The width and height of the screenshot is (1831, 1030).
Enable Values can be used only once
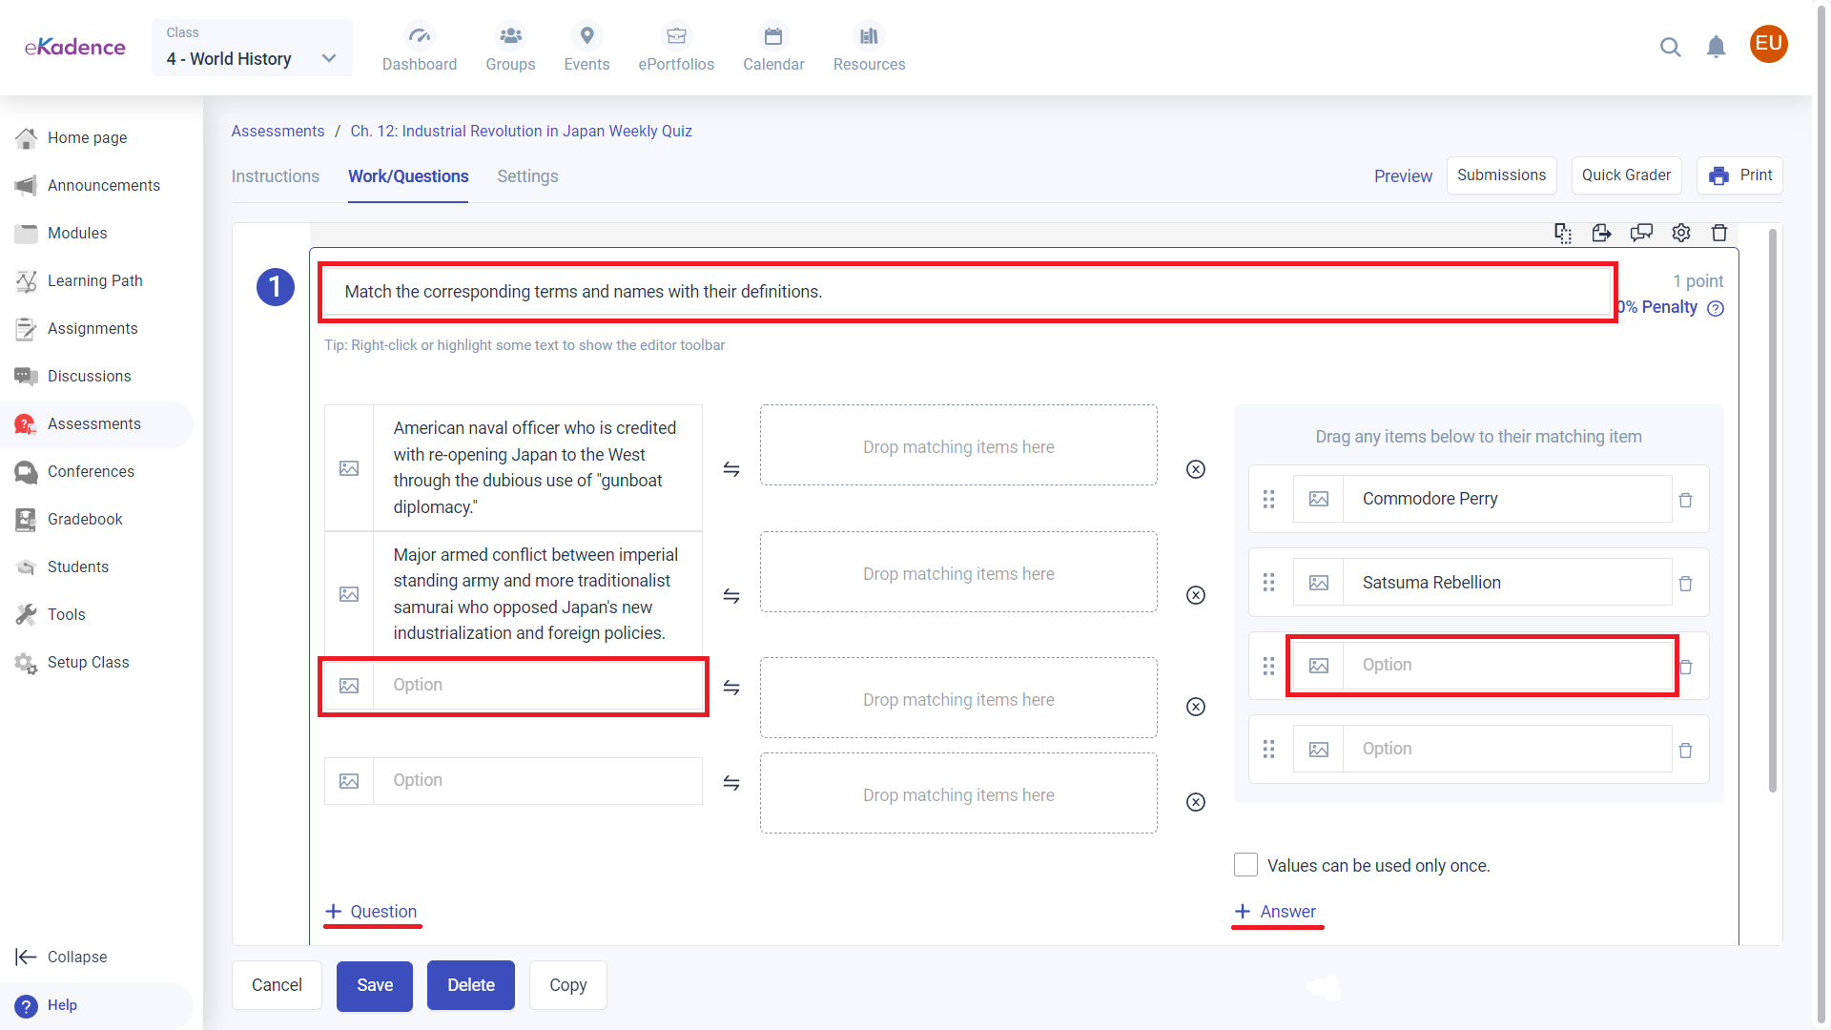(1245, 865)
